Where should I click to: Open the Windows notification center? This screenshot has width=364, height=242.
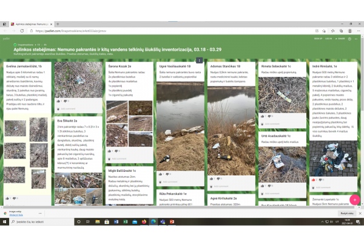pos(358,222)
